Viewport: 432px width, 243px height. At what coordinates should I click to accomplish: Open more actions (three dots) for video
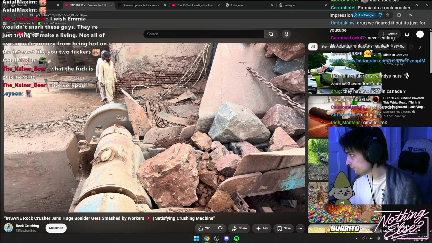pyautogui.click(x=300, y=228)
